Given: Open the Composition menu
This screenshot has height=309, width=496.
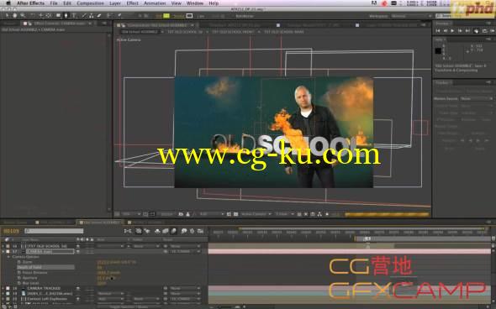Looking at the screenshot, I should coord(90,3).
